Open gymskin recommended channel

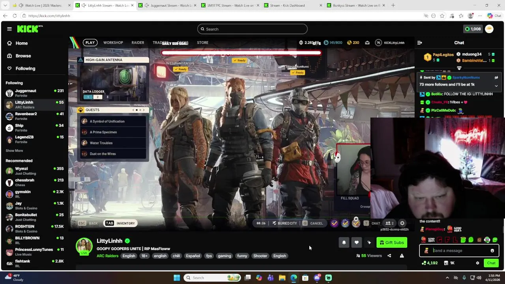[35, 194]
